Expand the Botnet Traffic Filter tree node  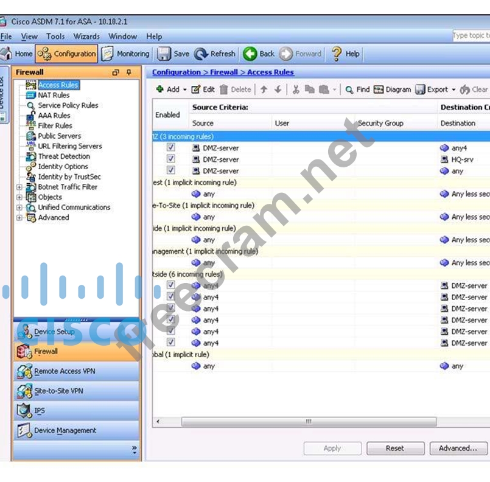coord(19,187)
